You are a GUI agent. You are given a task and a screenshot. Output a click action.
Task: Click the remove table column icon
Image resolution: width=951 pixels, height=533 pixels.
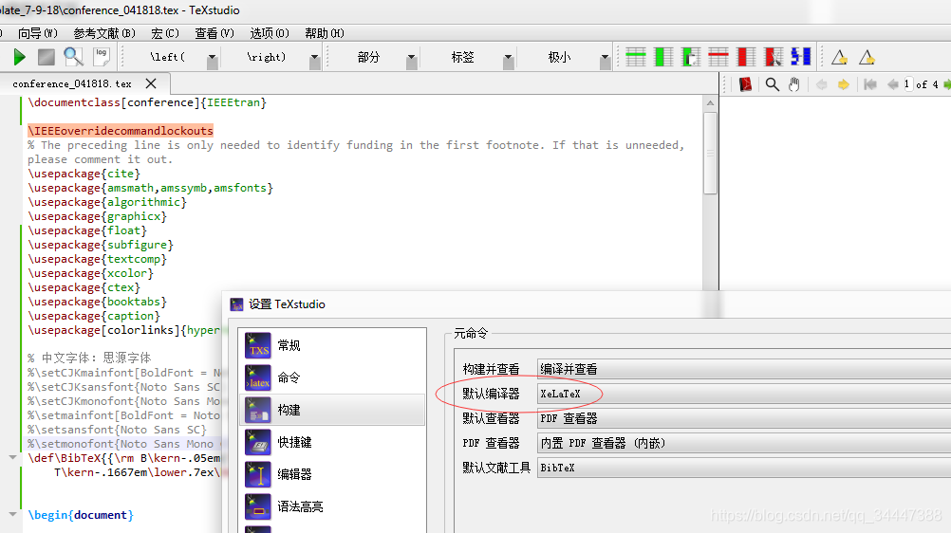point(746,57)
